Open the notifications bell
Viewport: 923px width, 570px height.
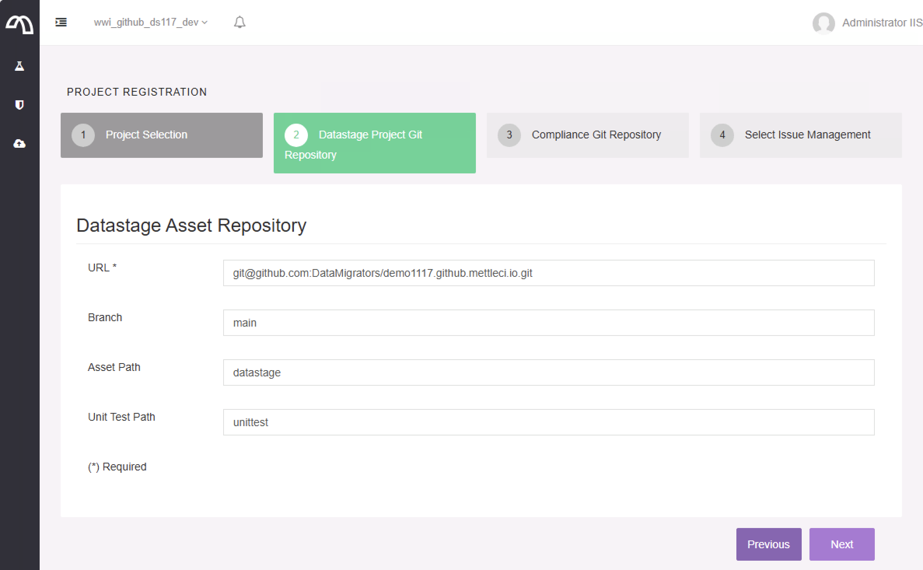coord(239,22)
